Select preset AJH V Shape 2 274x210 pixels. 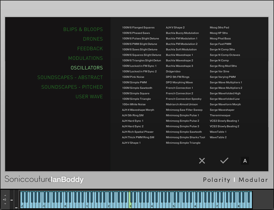coord(175,27)
